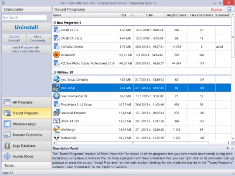Open the Windows Apps section
The height and width of the screenshot is (176, 235).
pos(26,124)
